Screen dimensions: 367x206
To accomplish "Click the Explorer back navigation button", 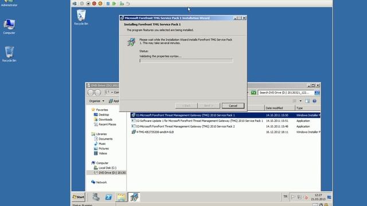I will pos(91,93).
